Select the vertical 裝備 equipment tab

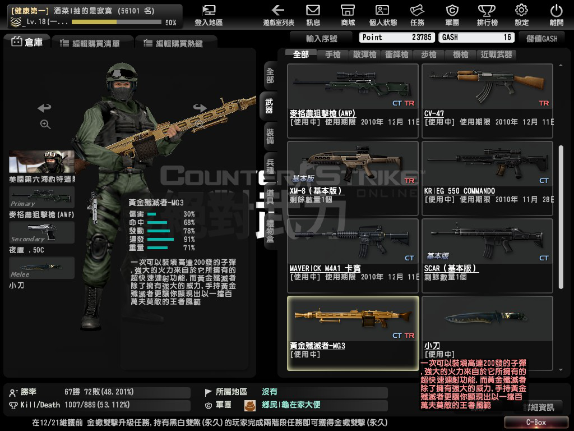(270, 136)
